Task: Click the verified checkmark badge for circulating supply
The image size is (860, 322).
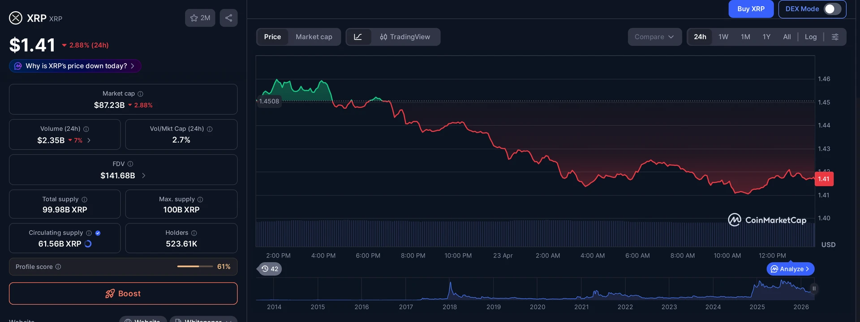Action: pos(98,233)
